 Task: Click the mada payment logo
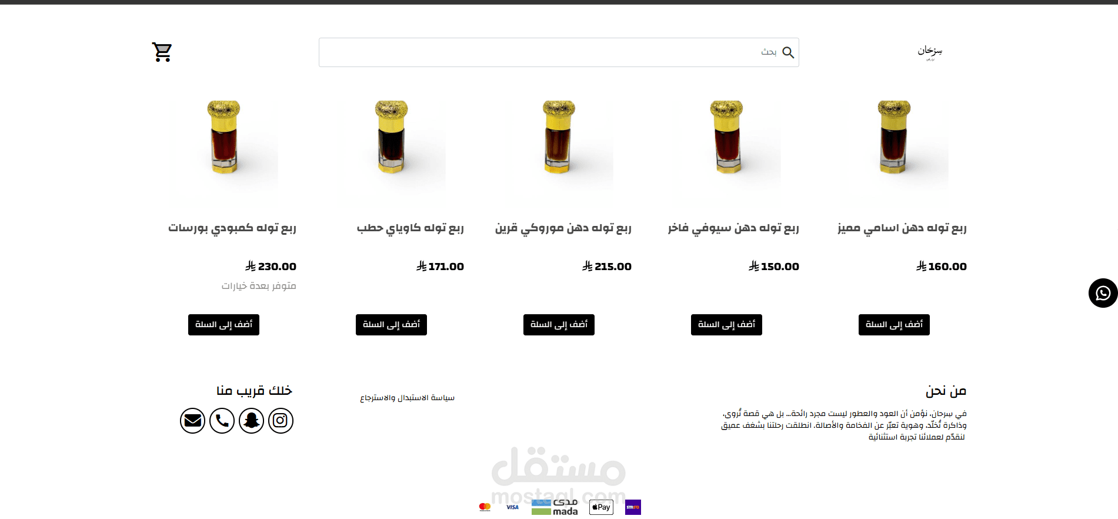click(x=555, y=507)
